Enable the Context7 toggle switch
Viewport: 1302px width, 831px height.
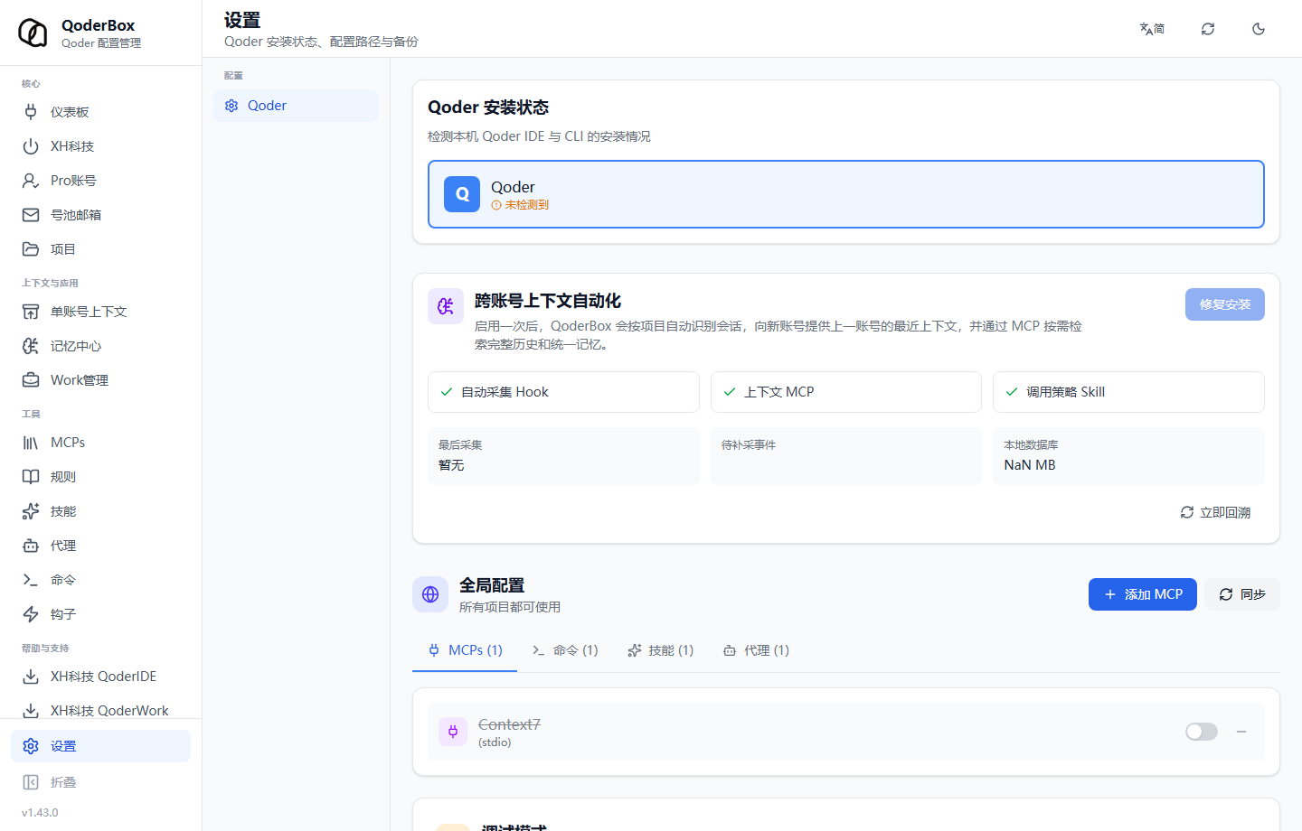[x=1202, y=732]
